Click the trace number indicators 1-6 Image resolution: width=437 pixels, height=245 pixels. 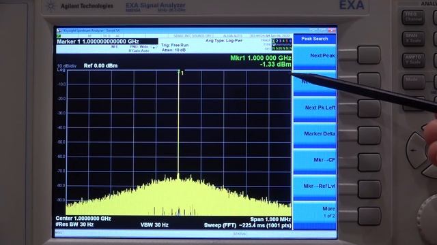[x=282, y=41]
